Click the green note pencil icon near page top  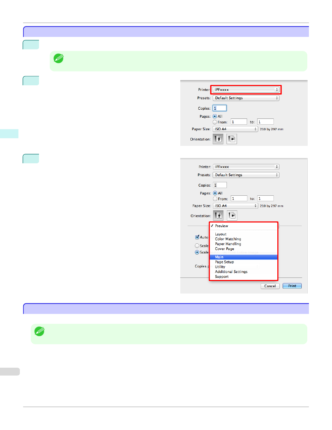[x=58, y=58]
